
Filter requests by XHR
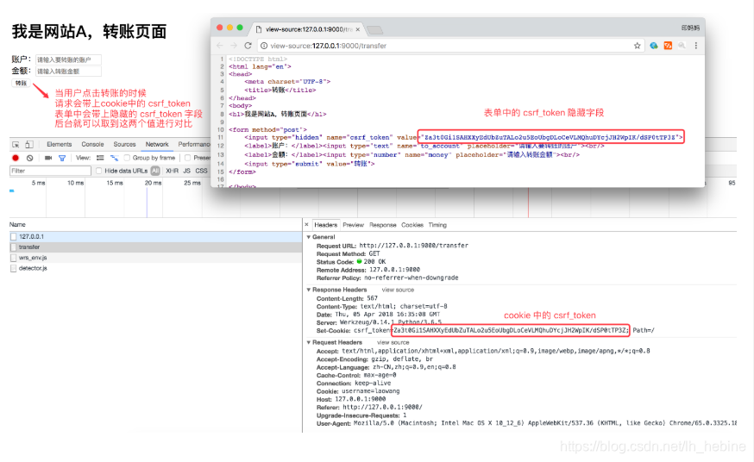[173, 171]
